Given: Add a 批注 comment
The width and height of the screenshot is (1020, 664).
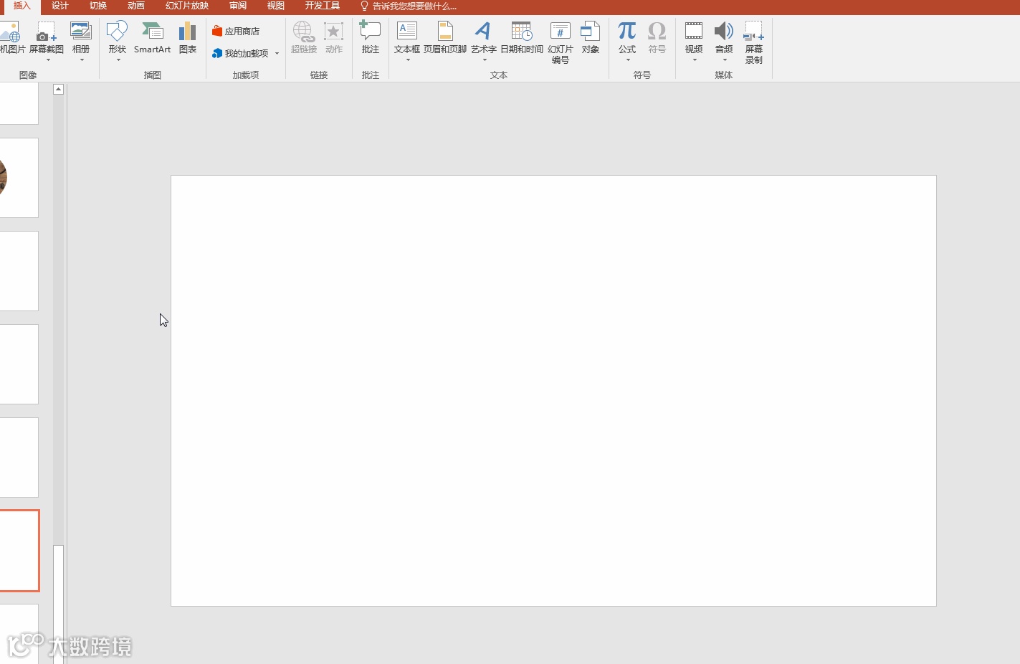Looking at the screenshot, I should (x=370, y=38).
